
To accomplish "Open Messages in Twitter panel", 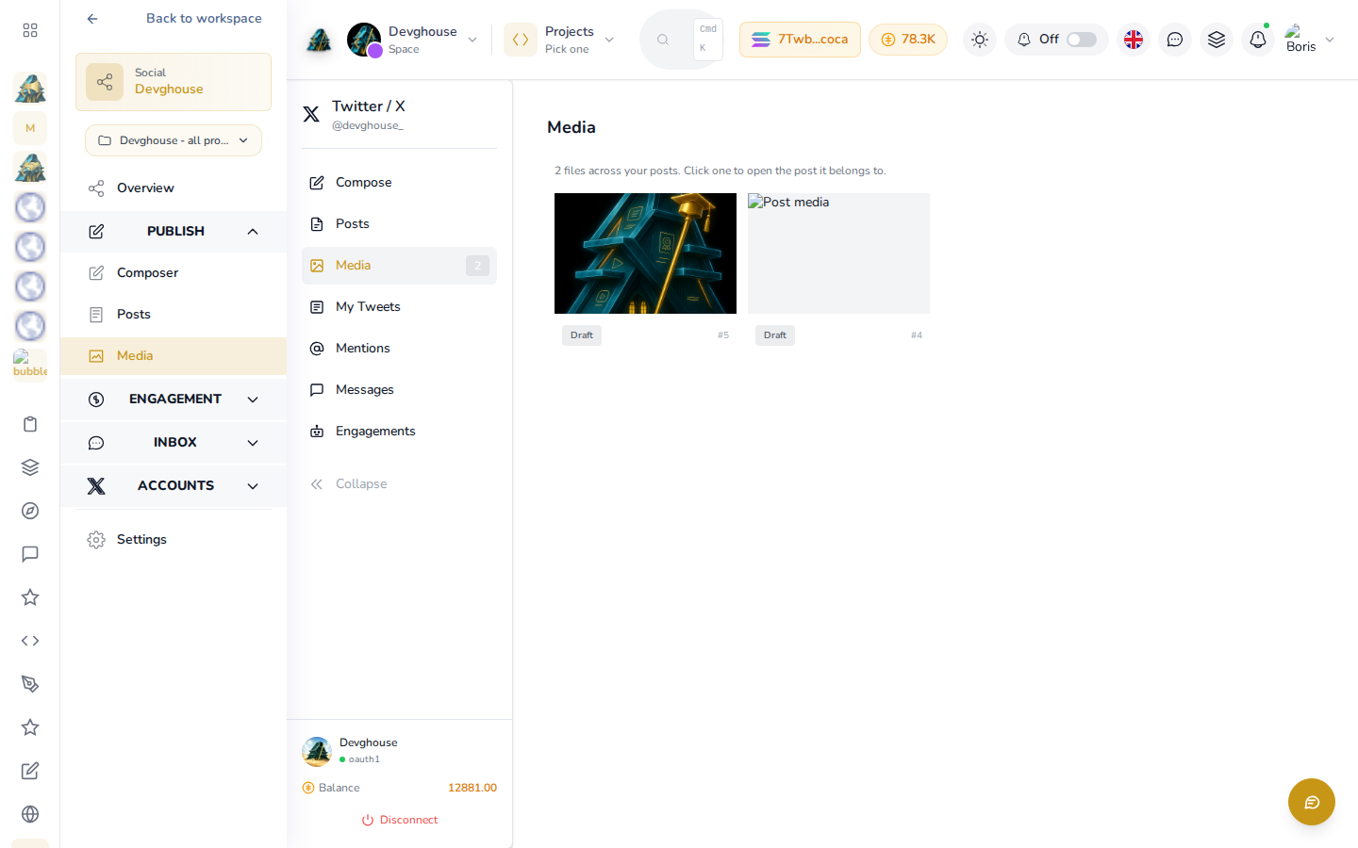I will [399, 390].
